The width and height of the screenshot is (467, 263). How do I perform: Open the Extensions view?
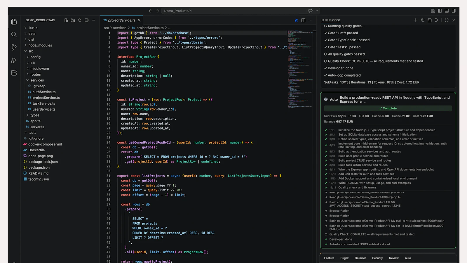point(14,73)
